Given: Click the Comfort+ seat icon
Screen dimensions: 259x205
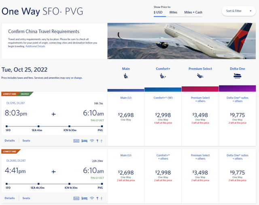Looking at the screenshot, I should (163, 76).
